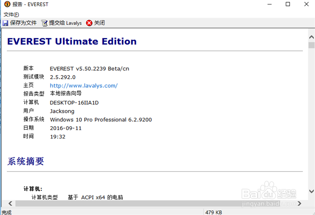Click the 479 KB status bar entry
Viewport: 315px width, 215px height.
214,212
